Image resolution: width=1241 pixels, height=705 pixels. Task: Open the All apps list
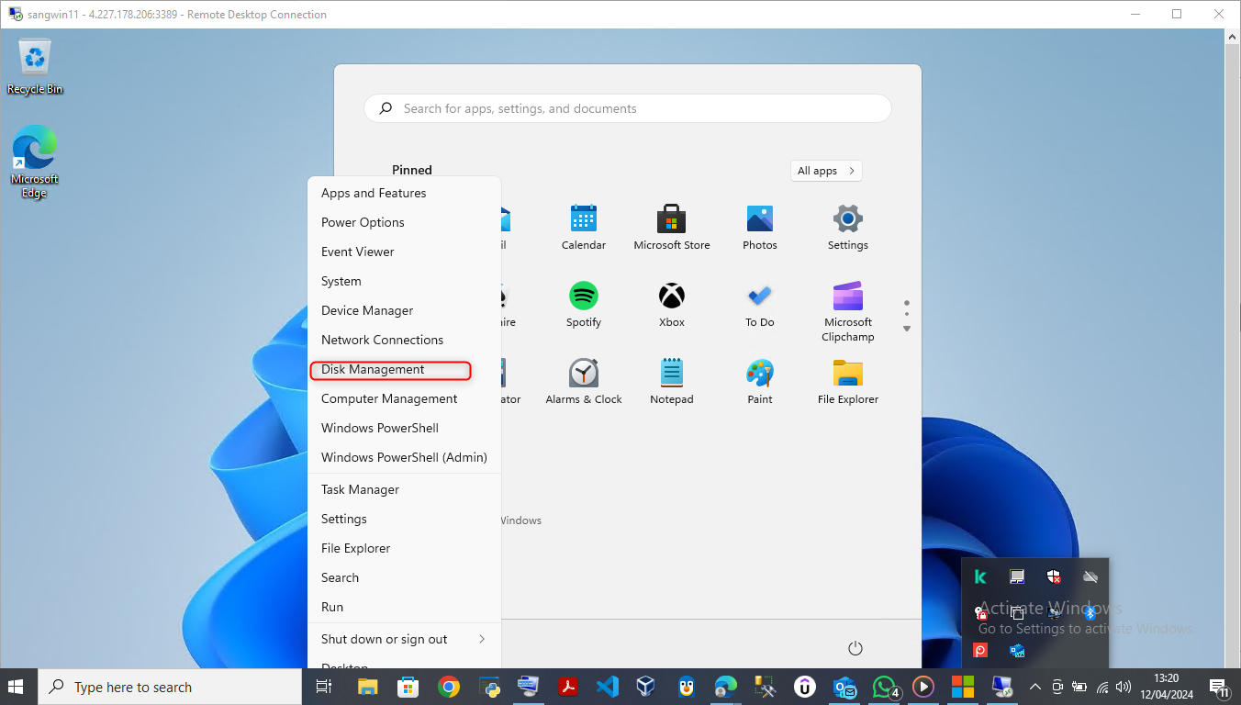tap(826, 171)
